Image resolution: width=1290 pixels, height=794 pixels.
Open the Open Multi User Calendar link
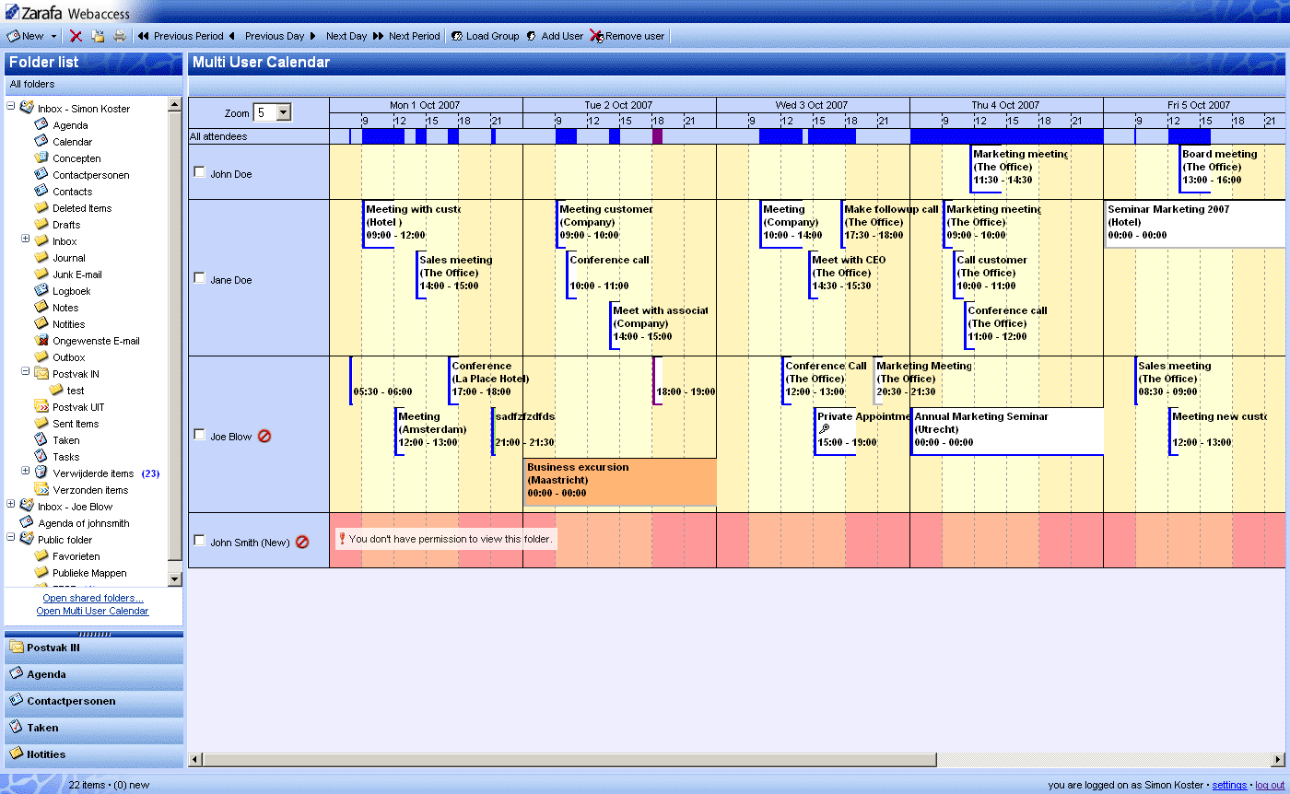pyautogui.click(x=92, y=610)
